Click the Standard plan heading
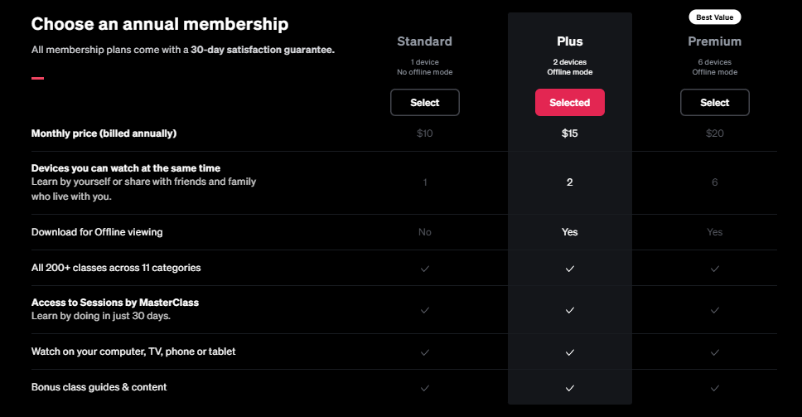 (x=424, y=41)
